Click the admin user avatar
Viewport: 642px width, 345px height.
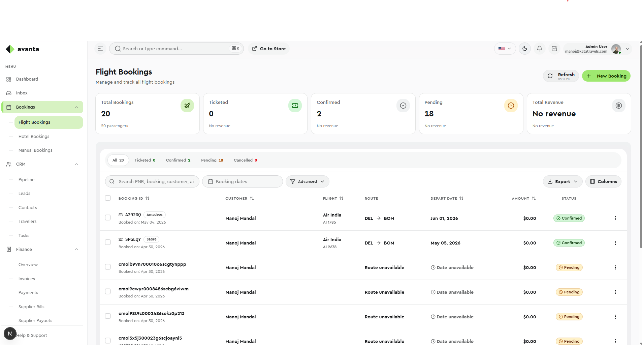[616, 49]
